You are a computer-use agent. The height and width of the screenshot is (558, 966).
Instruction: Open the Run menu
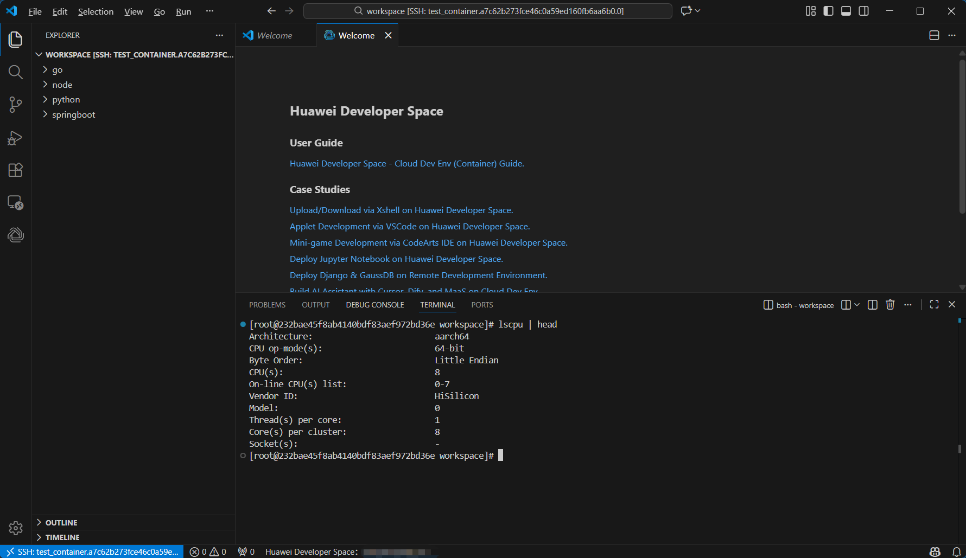tap(183, 11)
